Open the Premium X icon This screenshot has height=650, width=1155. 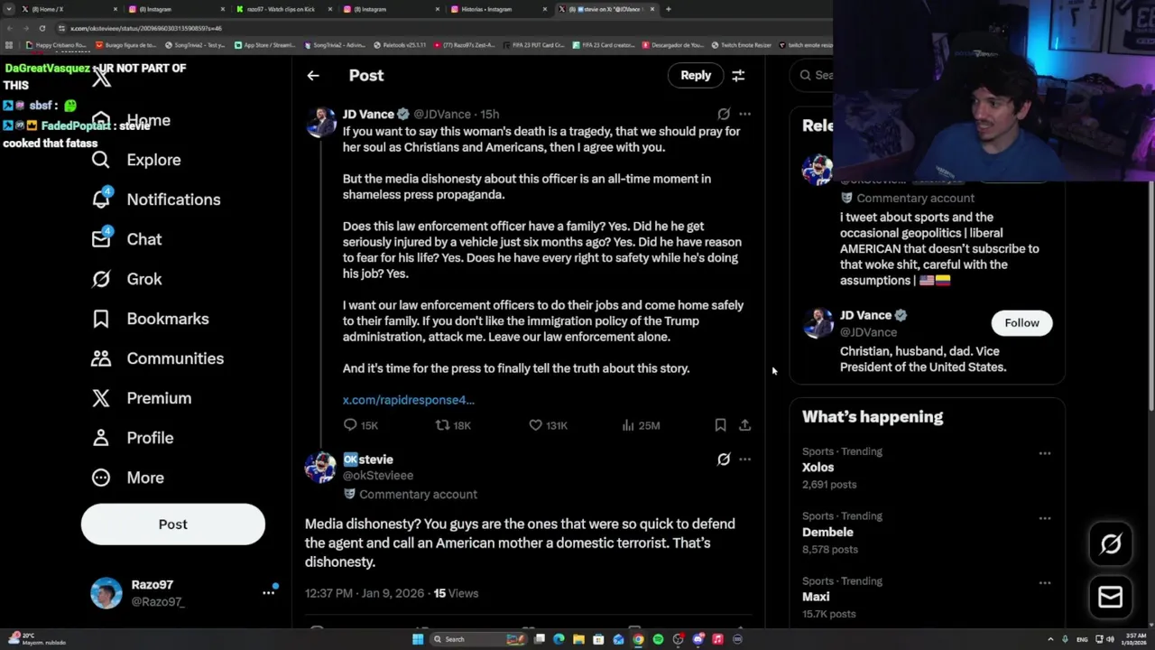click(101, 398)
